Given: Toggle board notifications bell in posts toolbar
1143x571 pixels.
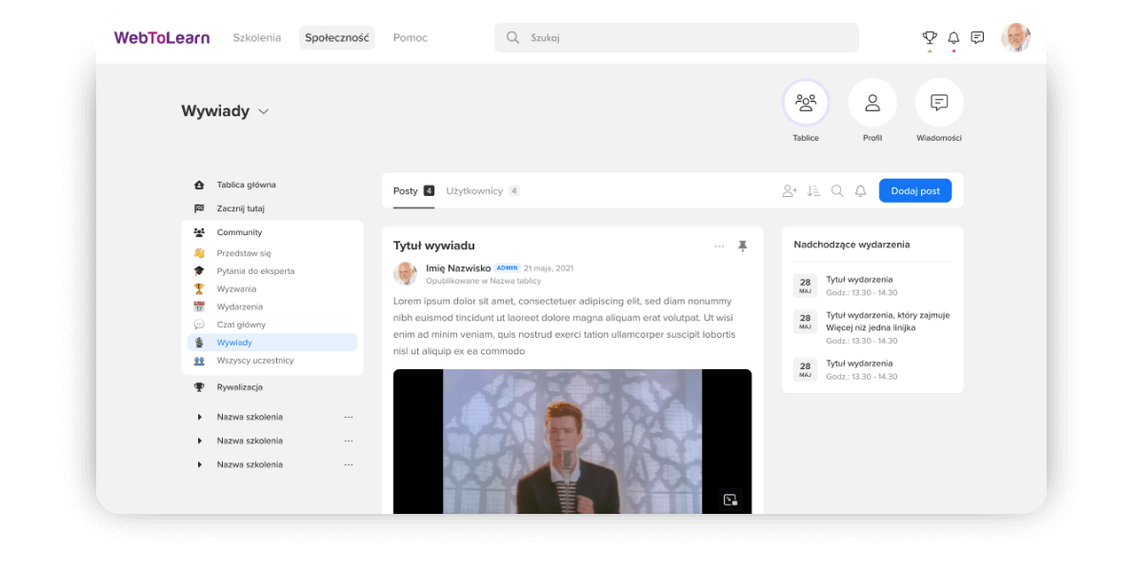Looking at the screenshot, I should (860, 191).
